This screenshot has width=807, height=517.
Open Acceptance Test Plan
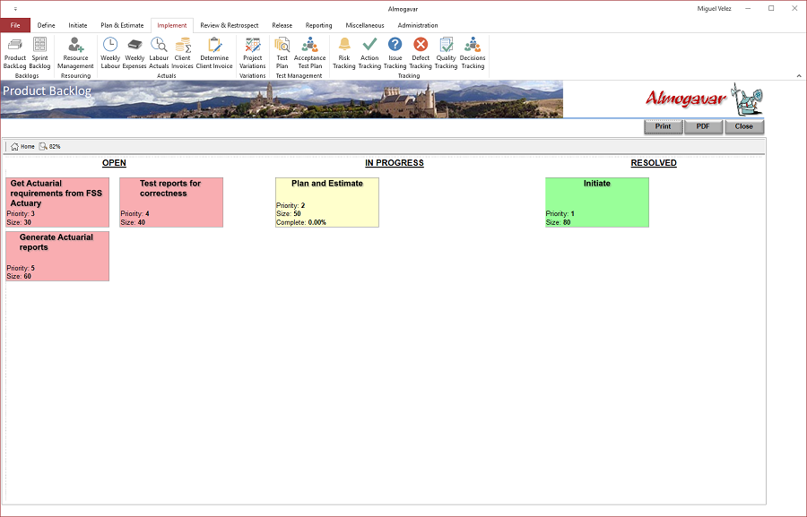coord(310,53)
